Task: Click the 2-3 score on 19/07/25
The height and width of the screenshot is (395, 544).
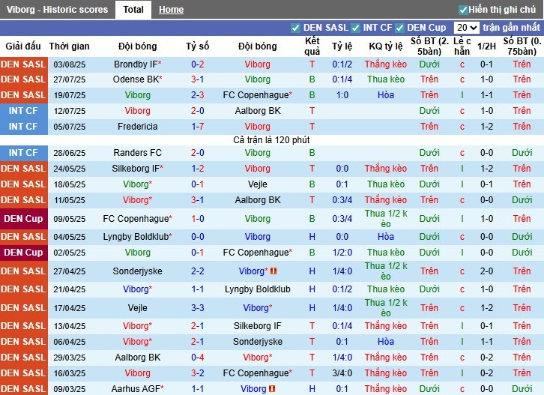Action: click(x=197, y=94)
